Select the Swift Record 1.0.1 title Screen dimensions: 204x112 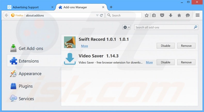(104, 39)
